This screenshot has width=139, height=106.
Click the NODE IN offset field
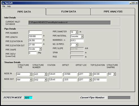click(x=70, y=74)
